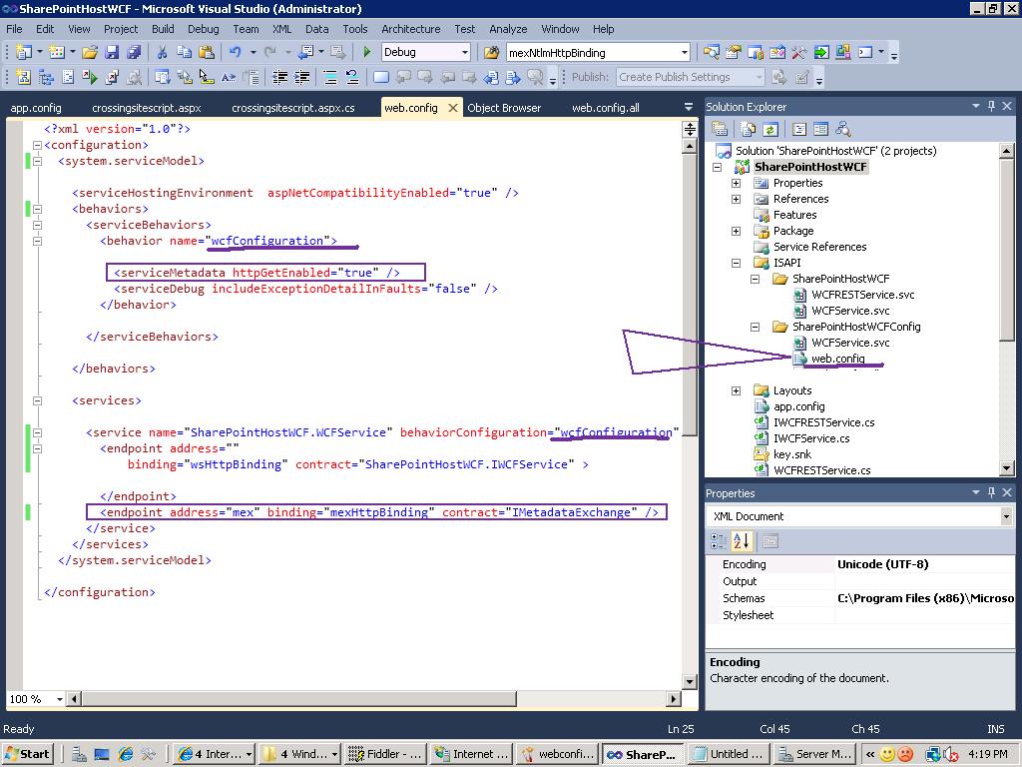Click the New Project toolbar icon
Viewport: 1022px width, 767px height.
coord(24,52)
